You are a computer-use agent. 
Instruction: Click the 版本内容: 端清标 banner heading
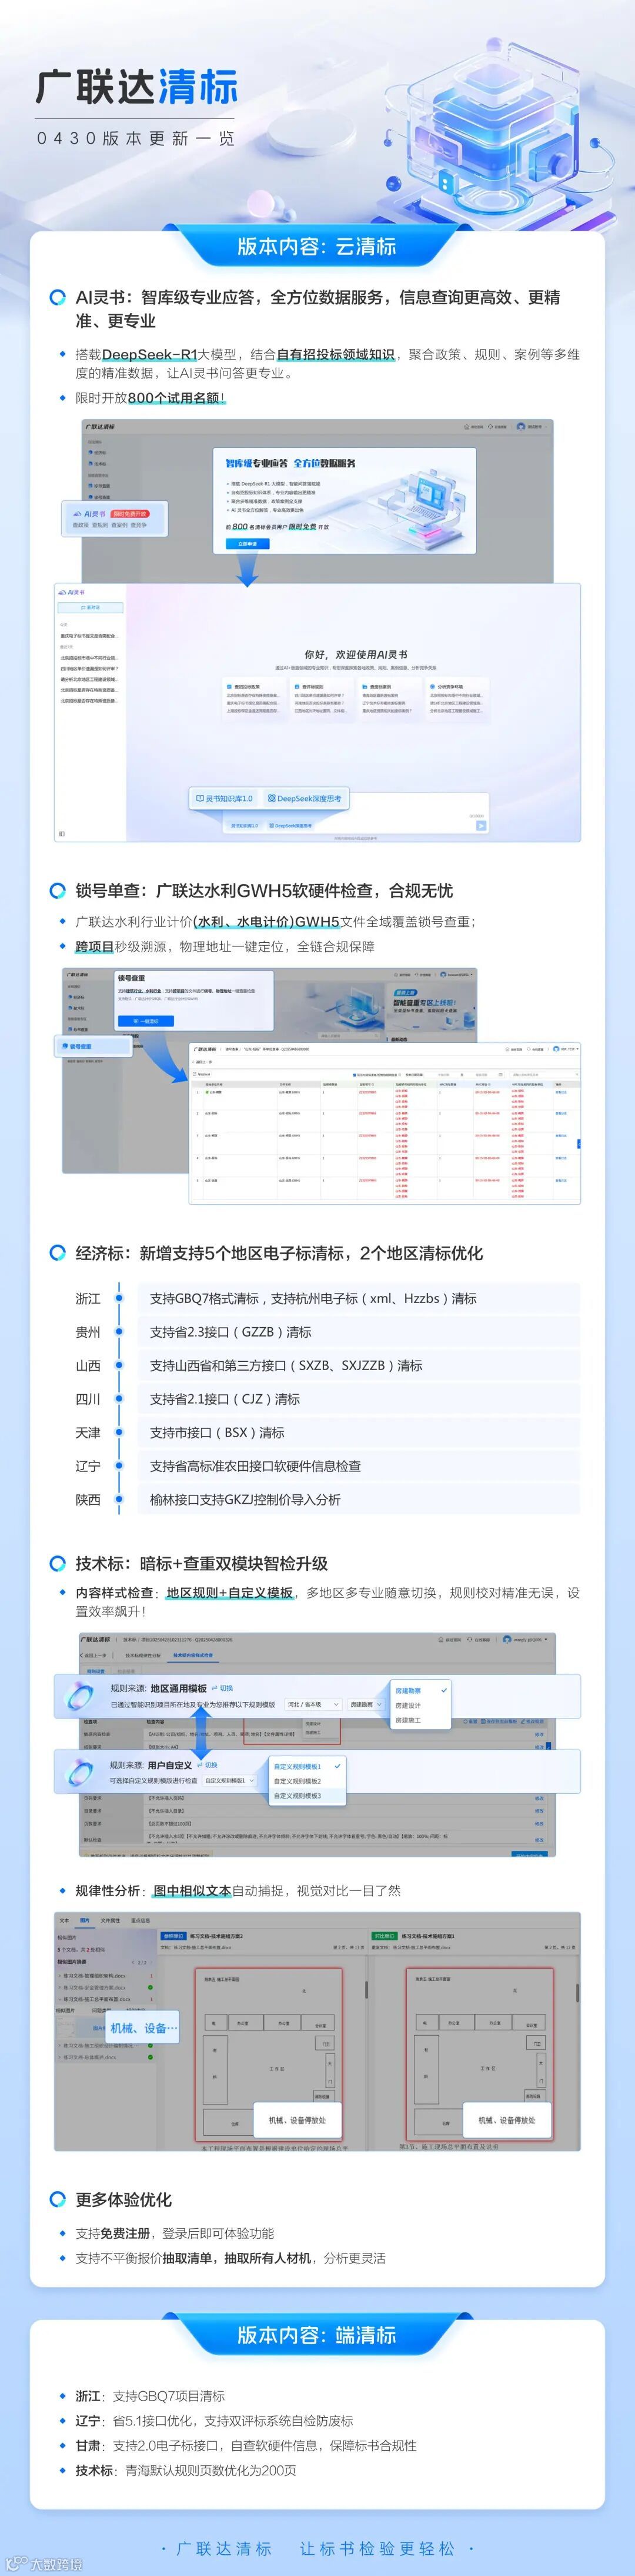[316, 2335]
